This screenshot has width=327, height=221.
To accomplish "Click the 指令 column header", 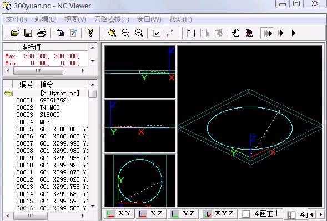I will (63, 84).
